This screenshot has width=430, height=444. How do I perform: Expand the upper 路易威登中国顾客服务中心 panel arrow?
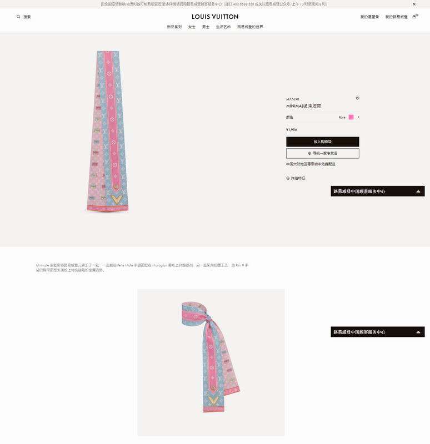pos(418,191)
